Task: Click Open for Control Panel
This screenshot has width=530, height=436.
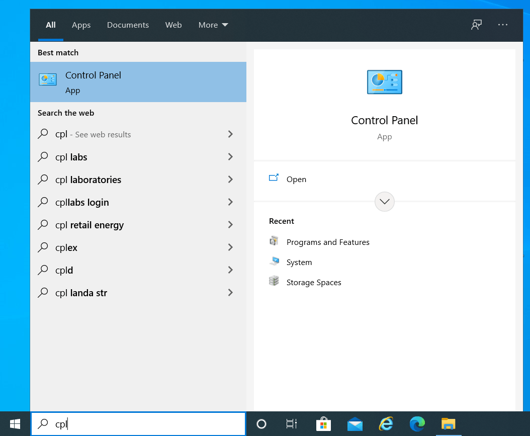Action: pos(296,179)
